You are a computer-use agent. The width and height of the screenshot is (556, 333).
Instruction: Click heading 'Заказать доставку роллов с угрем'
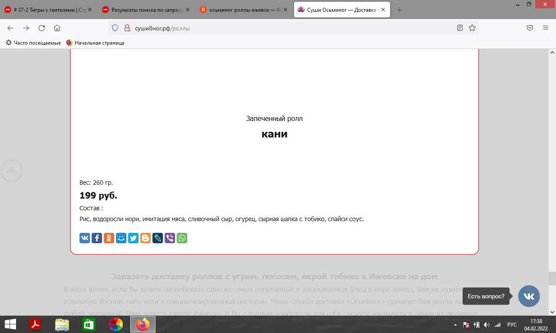click(274, 276)
